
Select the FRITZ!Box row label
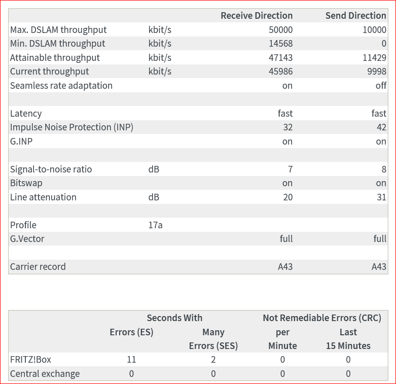30,360
